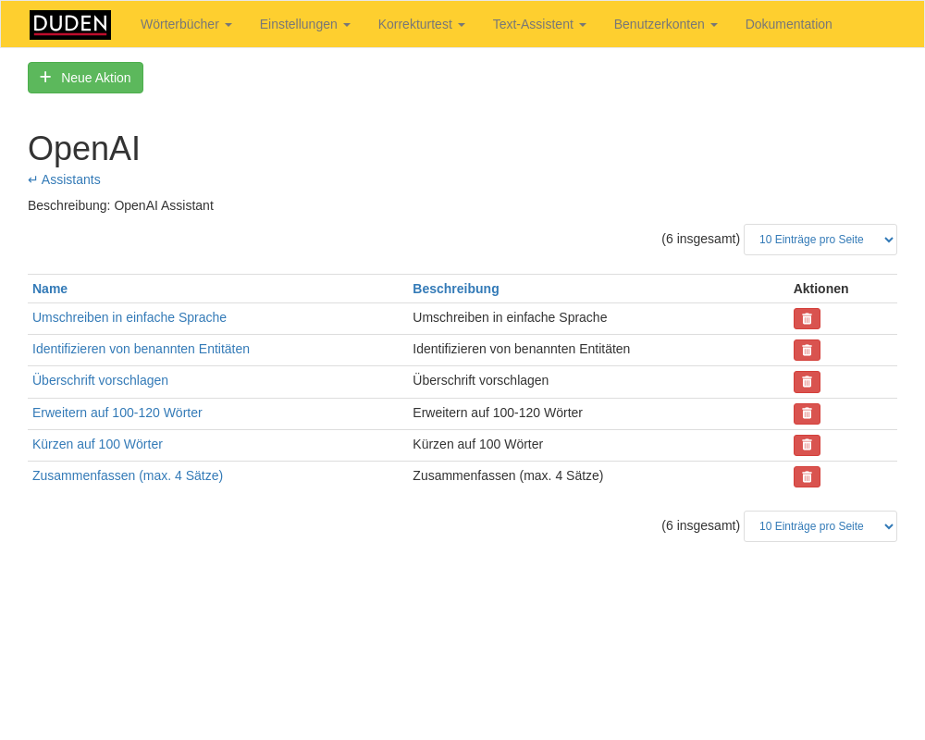Open the bottom entries-per-page dropdown
The width and height of the screenshot is (925, 740).
820,525
